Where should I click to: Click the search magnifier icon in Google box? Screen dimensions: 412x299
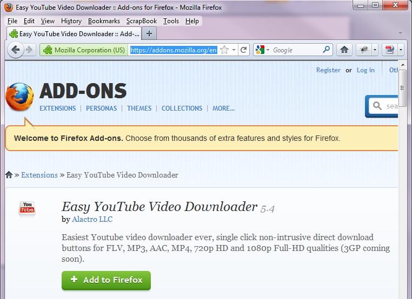tap(327, 50)
